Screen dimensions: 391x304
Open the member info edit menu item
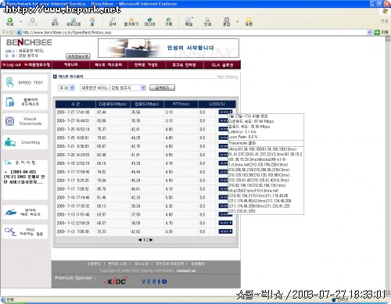pos(37,65)
